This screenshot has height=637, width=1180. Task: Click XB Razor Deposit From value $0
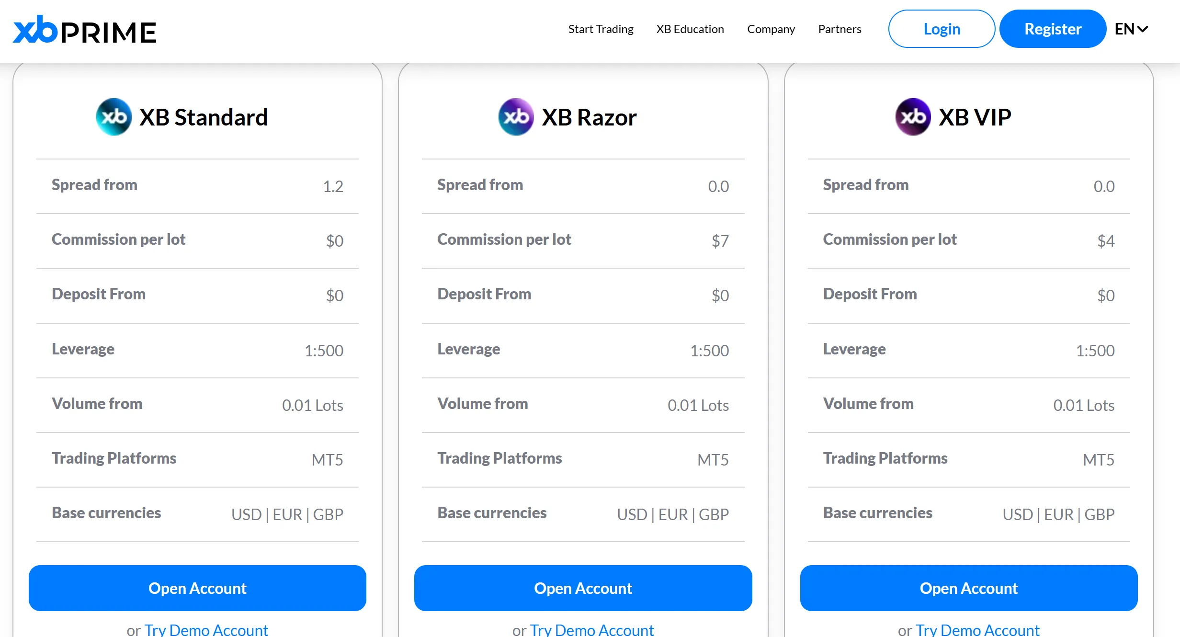click(x=720, y=296)
